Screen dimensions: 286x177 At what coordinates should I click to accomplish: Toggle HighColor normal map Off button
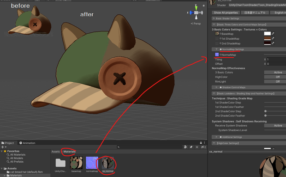coord(275,77)
